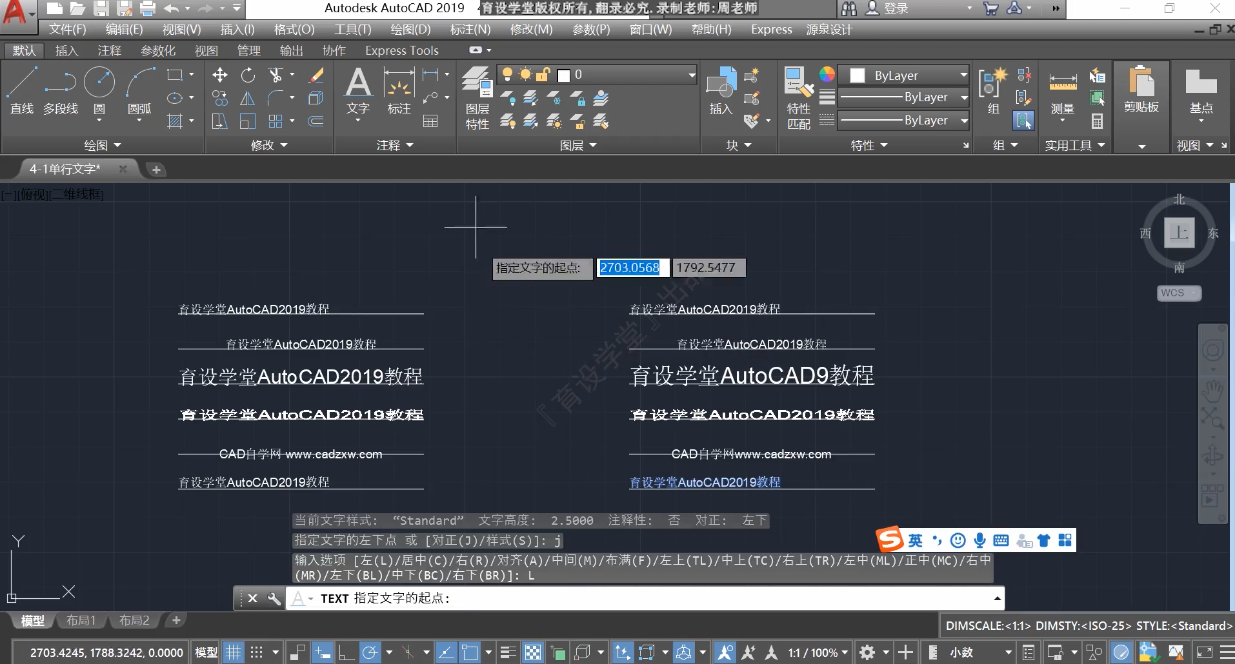
Task: Toggle grid display in status bar
Action: [234, 652]
